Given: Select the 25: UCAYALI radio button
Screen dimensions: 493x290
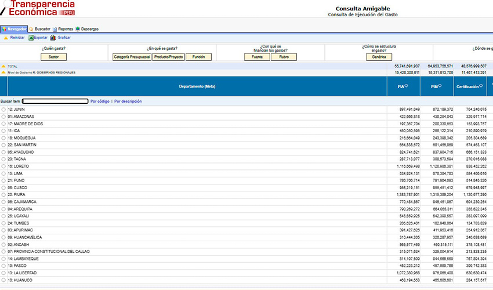Looking at the screenshot, I should tap(3, 216).
